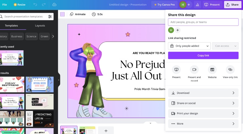243x134 pixels.
Task: Add a new page with the plus tile
Action: [x=106, y=131]
